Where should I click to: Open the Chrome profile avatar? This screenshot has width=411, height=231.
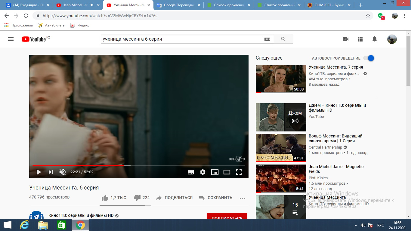click(x=395, y=16)
